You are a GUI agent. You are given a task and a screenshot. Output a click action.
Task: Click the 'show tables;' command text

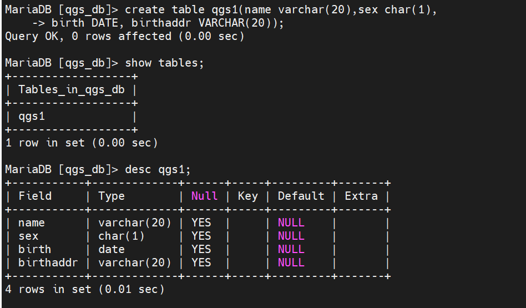coord(164,63)
